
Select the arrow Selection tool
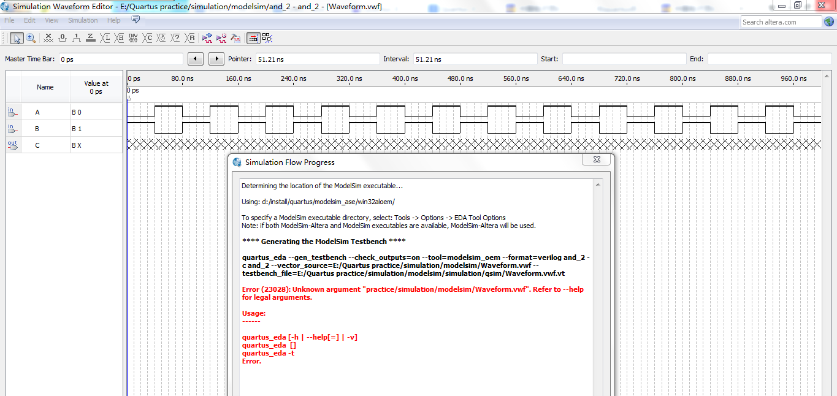click(x=17, y=38)
